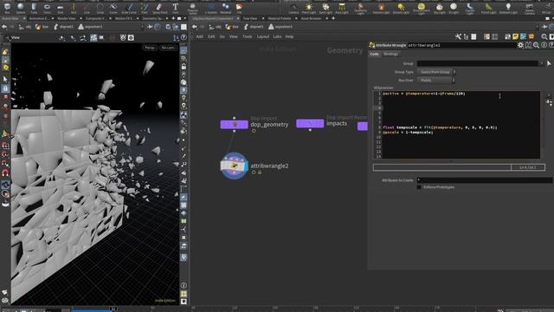The width and height of the screenshot is (554, 312).
Task: Select the Draw Curve shelf tool
Action: point(129,8)
